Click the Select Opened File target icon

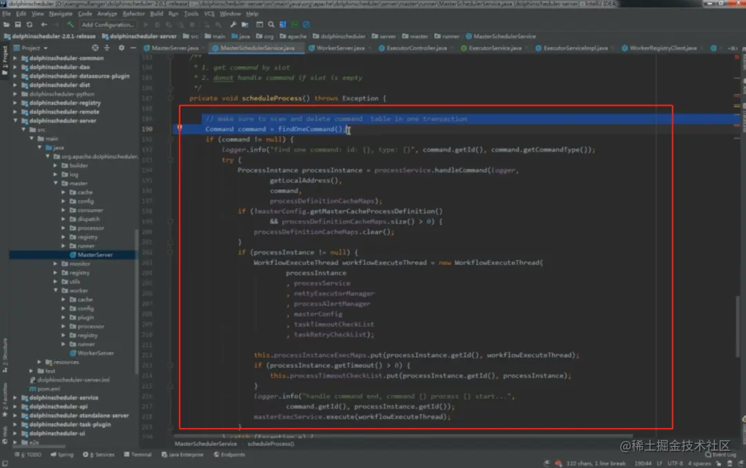[95, 48]
